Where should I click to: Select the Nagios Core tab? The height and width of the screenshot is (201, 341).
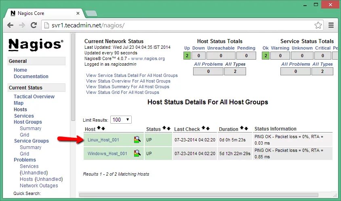click(44, 13)
